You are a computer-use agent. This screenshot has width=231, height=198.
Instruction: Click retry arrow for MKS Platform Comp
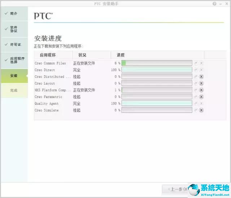[x=196, y=90]
